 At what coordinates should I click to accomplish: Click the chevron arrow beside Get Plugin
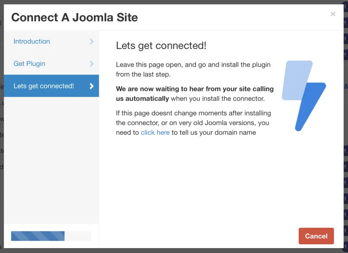tap(91, 64)
